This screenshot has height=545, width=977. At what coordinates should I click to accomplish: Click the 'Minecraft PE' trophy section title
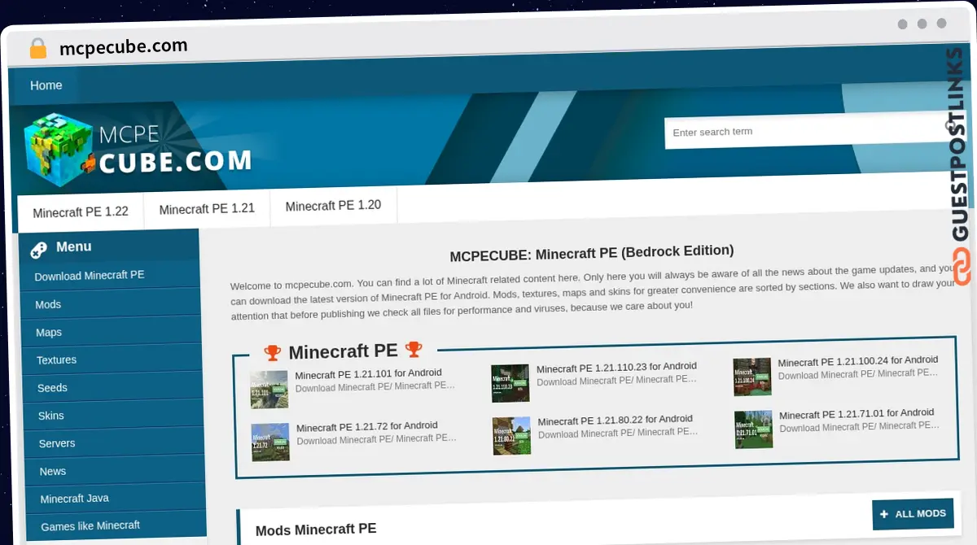click(343, 351)
